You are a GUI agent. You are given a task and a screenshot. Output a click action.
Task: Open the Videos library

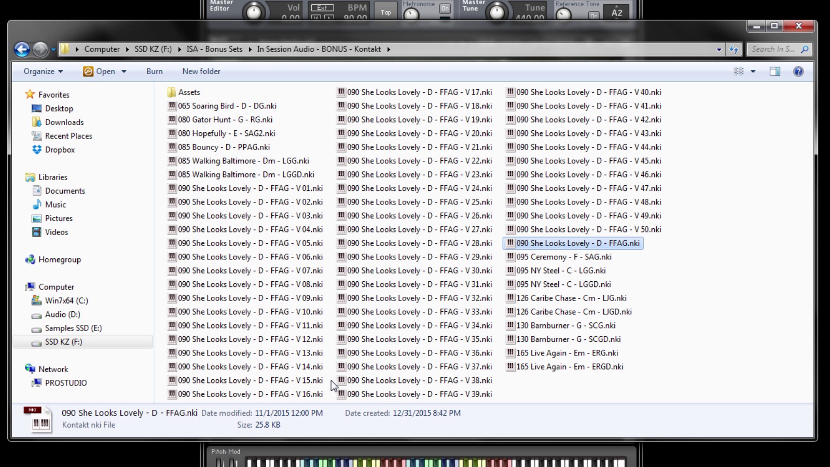[x=56, y=232]
